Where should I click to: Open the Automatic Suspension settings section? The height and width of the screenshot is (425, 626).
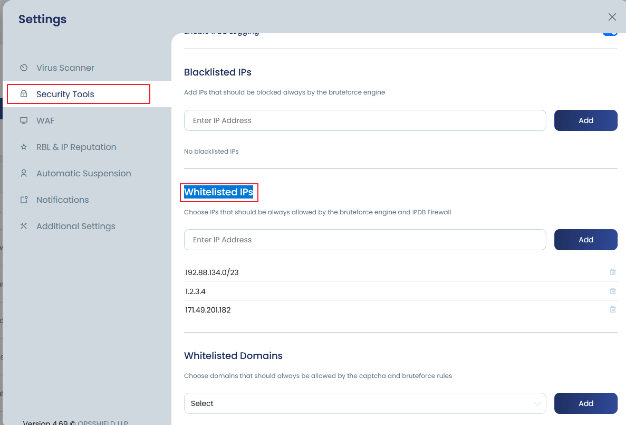(83, 173)
